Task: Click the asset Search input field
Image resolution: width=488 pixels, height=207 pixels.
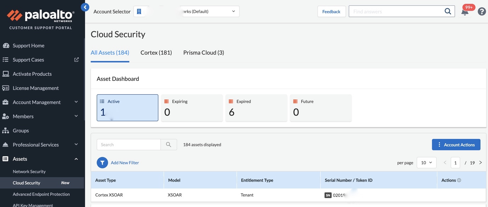Action: point(129,145)
